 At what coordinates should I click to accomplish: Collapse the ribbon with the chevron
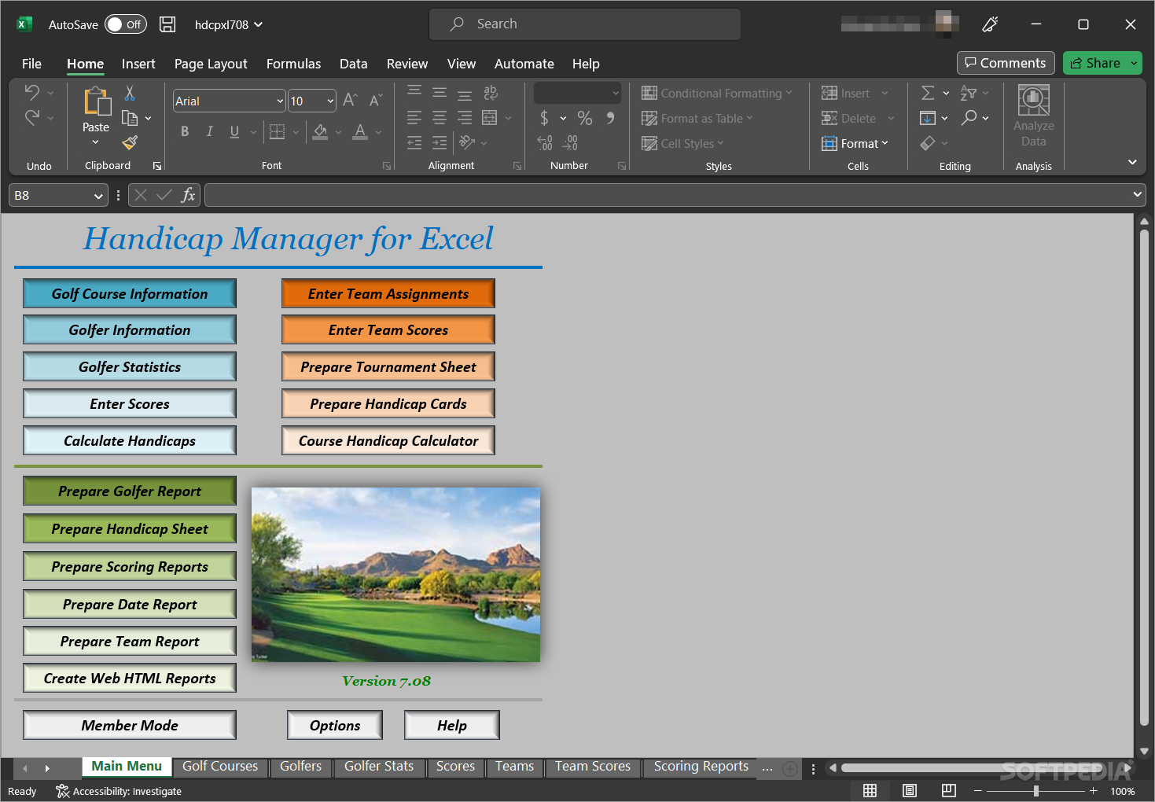click(1132, 162)
